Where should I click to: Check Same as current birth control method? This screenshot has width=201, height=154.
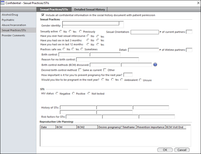[x=80, y=70]
